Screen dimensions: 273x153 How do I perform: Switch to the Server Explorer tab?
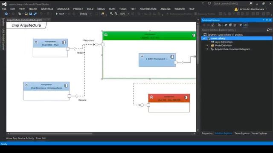coord(259,133)
